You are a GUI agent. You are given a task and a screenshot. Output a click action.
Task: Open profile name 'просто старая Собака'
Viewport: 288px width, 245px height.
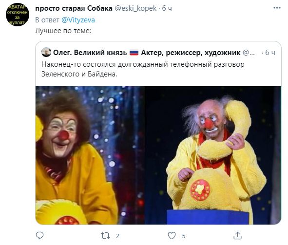click(x=74, y=8)
